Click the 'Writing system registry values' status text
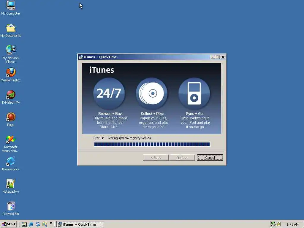The height and width of the screenshot is (228, 304). pos(129,138)
